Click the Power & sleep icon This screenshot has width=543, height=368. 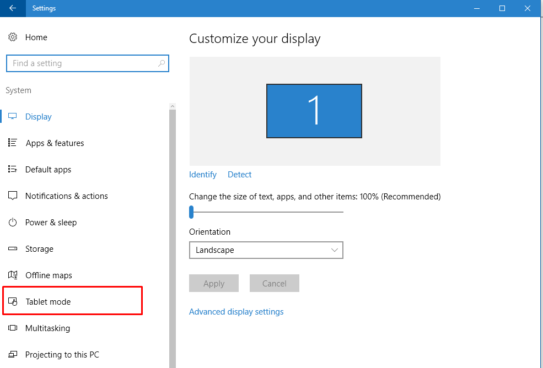[x=13, y=223]
